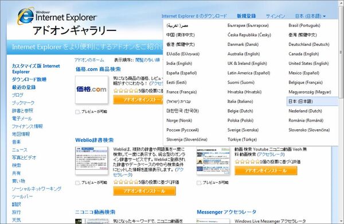Open ダウンロード数順 sidebar link
This screenshot has width=344, height=224.
[29, 79]
